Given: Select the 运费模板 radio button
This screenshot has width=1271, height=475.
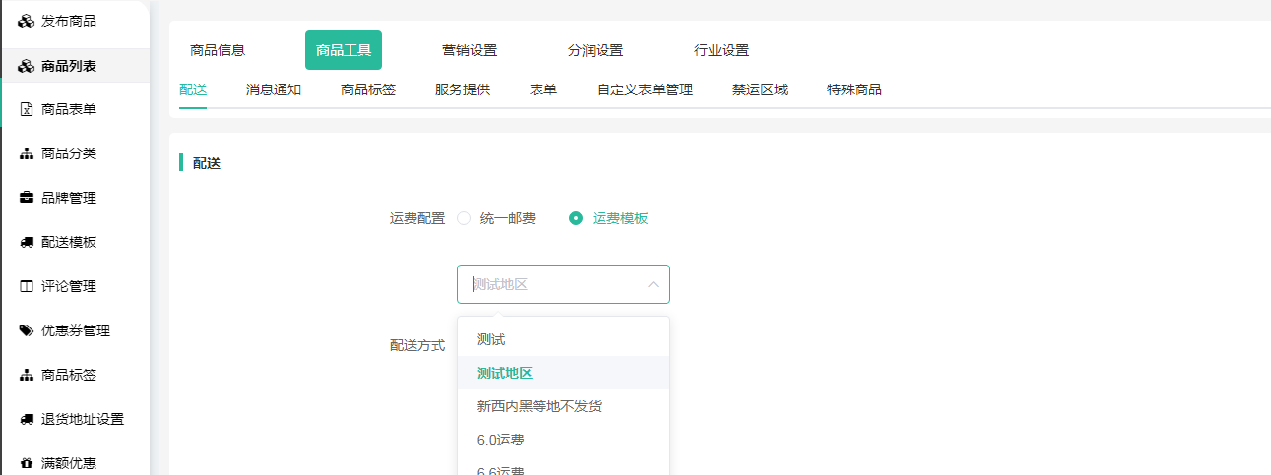Looking at the screenshot, I should (x=576, y=218).
